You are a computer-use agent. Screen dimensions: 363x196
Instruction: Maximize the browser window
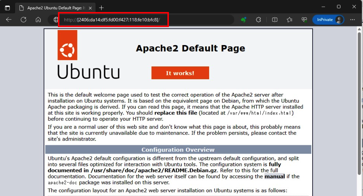(339, 7)
